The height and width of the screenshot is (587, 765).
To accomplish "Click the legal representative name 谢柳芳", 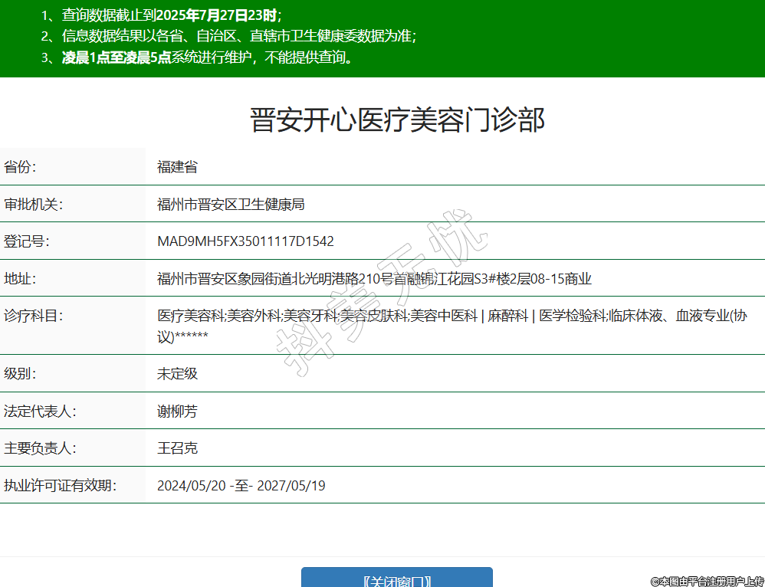I will [177, 412].
